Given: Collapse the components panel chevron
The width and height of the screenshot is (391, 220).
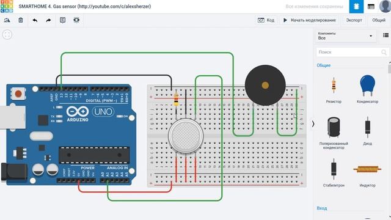Looking at the screenshot, I should [313, 123].
